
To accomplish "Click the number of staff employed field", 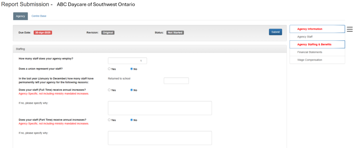I will (x=127, y=61).
